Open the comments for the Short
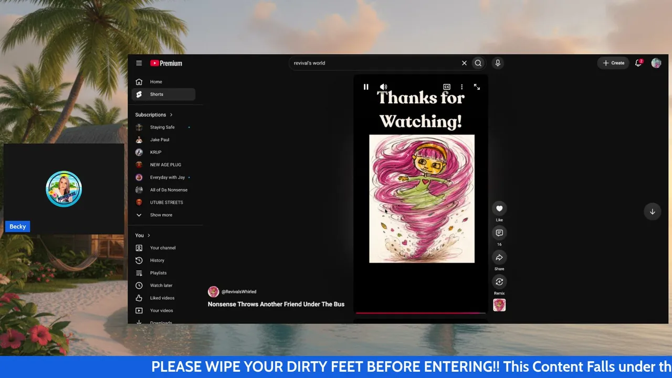This screenshot has width=672, height=378. coord(499,233)
